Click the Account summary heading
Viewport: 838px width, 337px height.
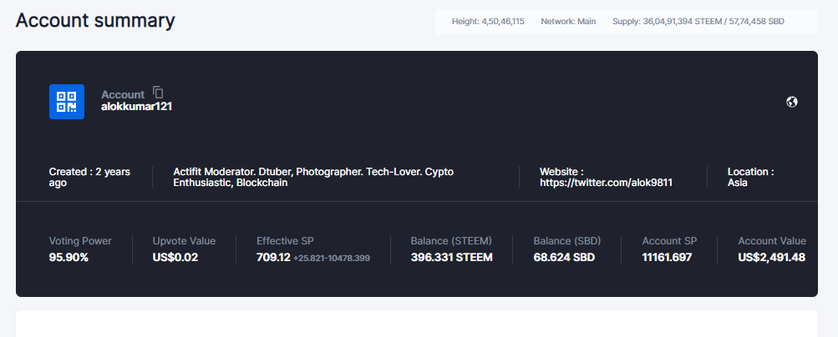(95, 21)
